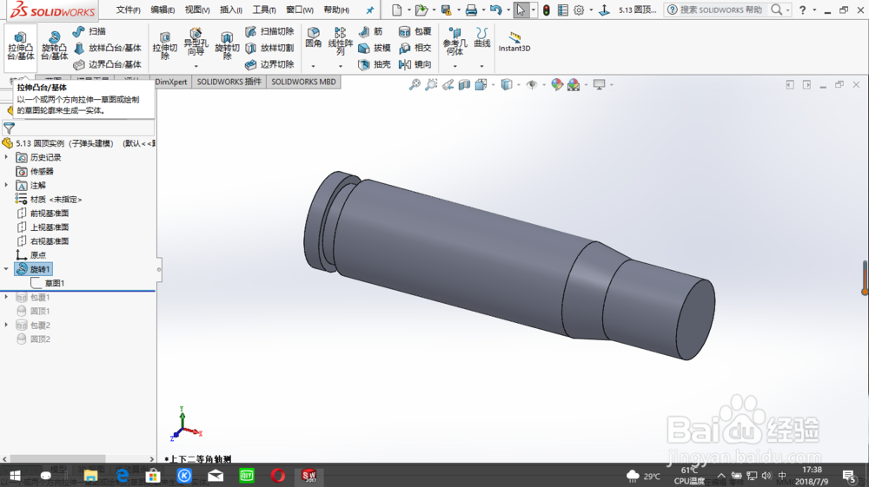Screen dimensions: 869x487
Task: Collapse 旋转1 feature node
Action: pyautogui.click(x=7, y=269)
